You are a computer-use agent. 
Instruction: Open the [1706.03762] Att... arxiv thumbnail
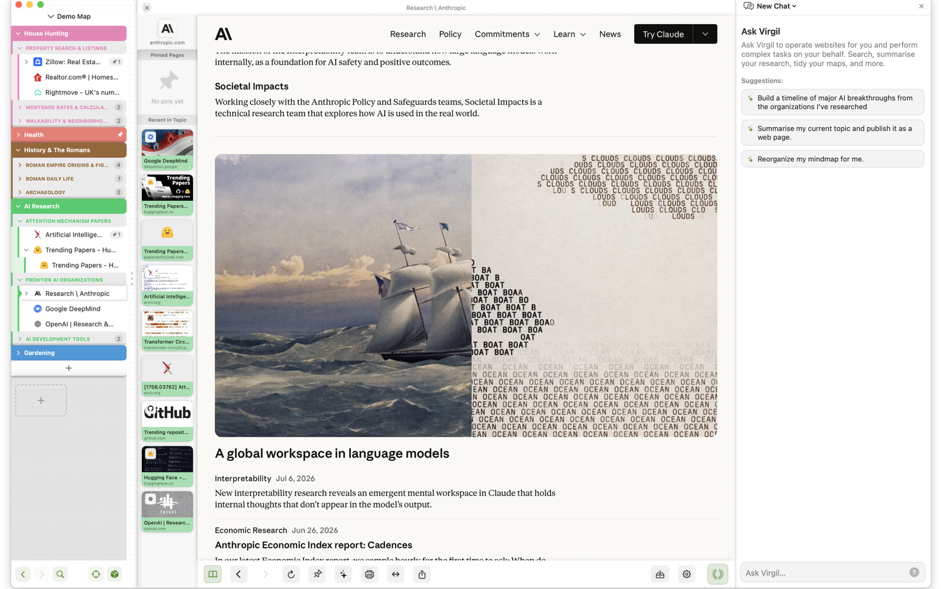167,376
